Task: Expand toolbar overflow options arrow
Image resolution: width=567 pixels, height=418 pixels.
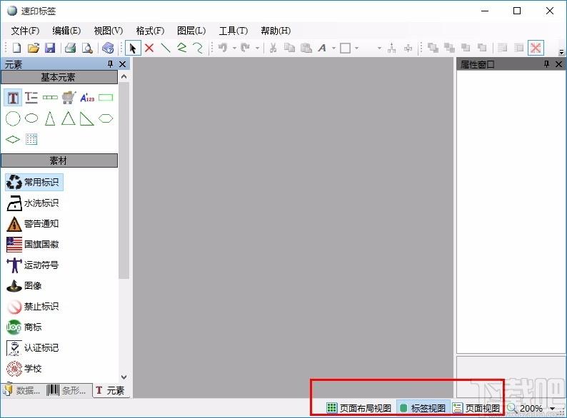Action: 561,52
